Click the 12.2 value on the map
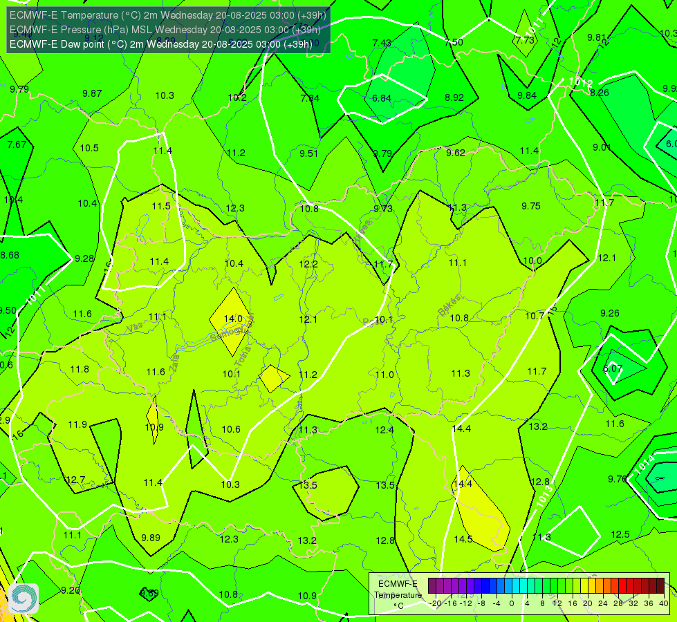The height and width of the screenshot is (622, 677). [x=308, y=264]
